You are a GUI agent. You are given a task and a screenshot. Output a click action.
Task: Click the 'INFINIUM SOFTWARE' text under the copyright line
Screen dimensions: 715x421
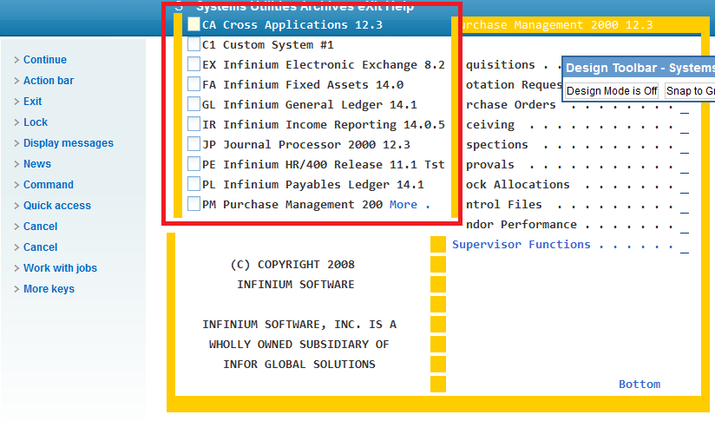(x=296, y=285)
